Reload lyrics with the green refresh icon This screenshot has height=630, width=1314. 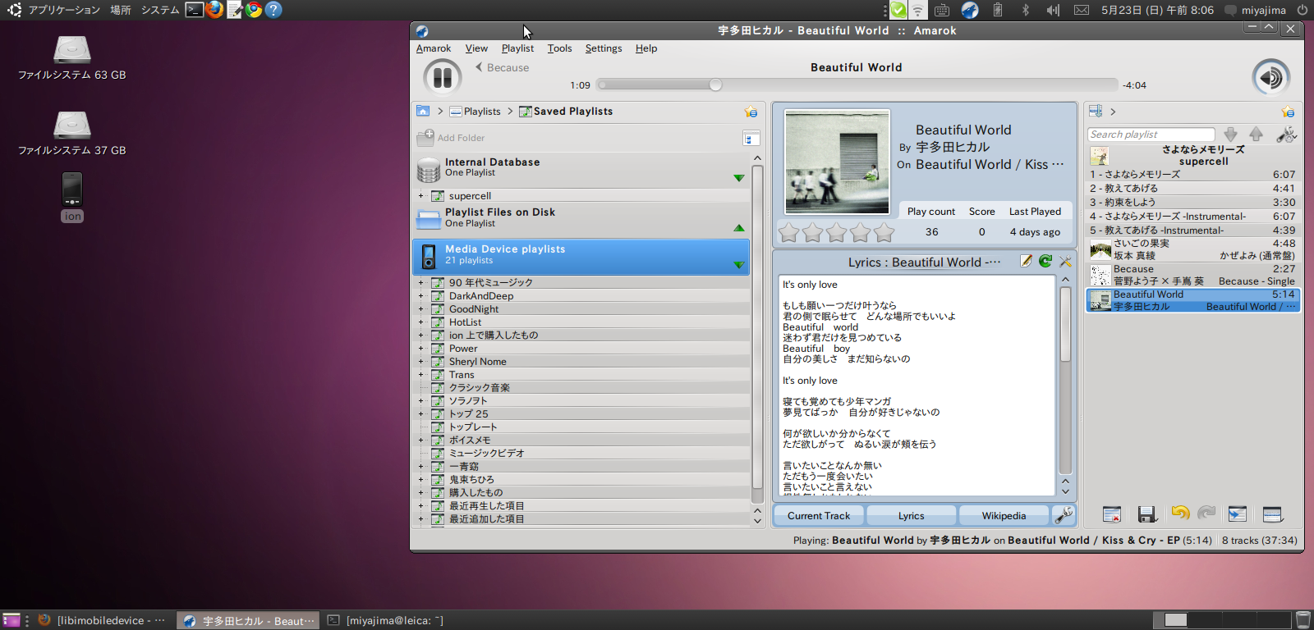(1045, 261)
